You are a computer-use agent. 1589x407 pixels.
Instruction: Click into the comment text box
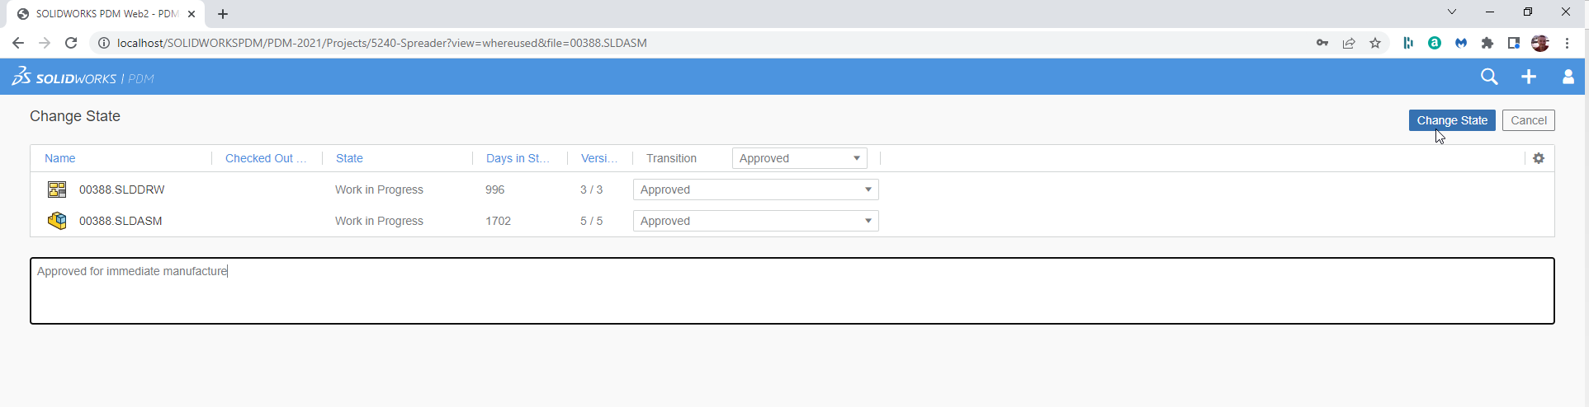pos(792,291)
